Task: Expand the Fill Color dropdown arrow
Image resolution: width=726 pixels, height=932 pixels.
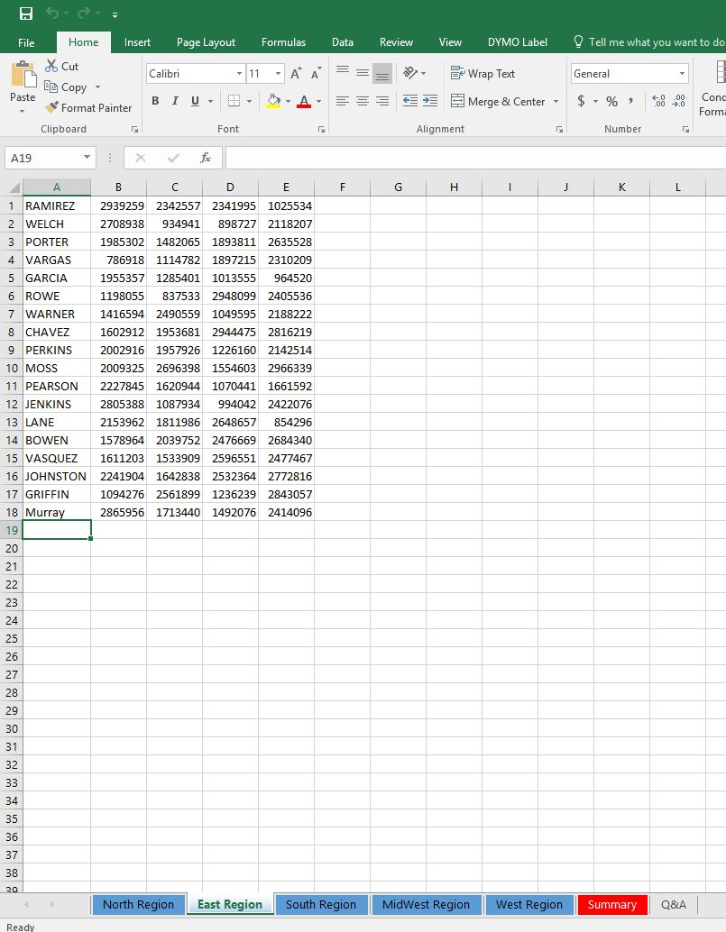Action: [289, 101]
